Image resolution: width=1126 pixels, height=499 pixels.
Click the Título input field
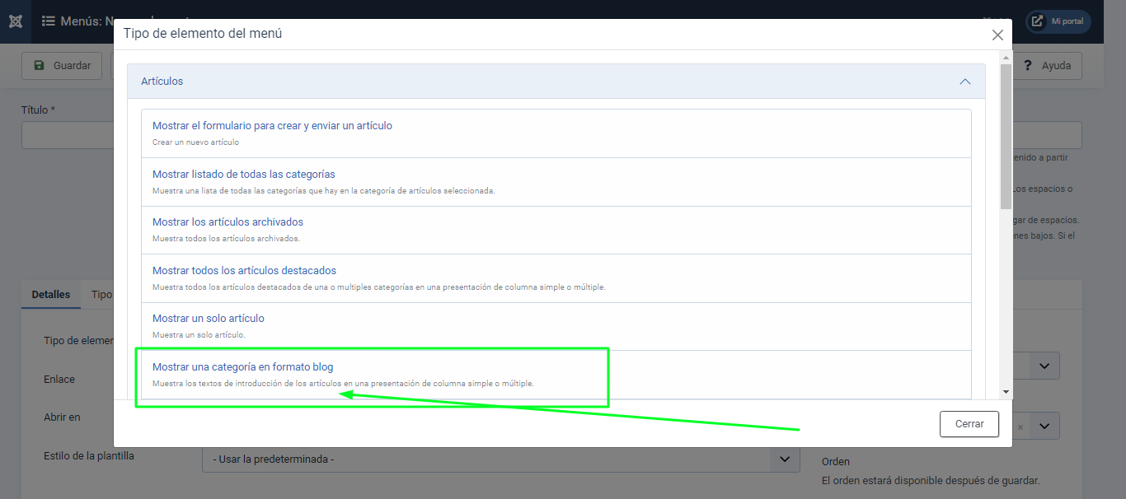click(68, 136)
